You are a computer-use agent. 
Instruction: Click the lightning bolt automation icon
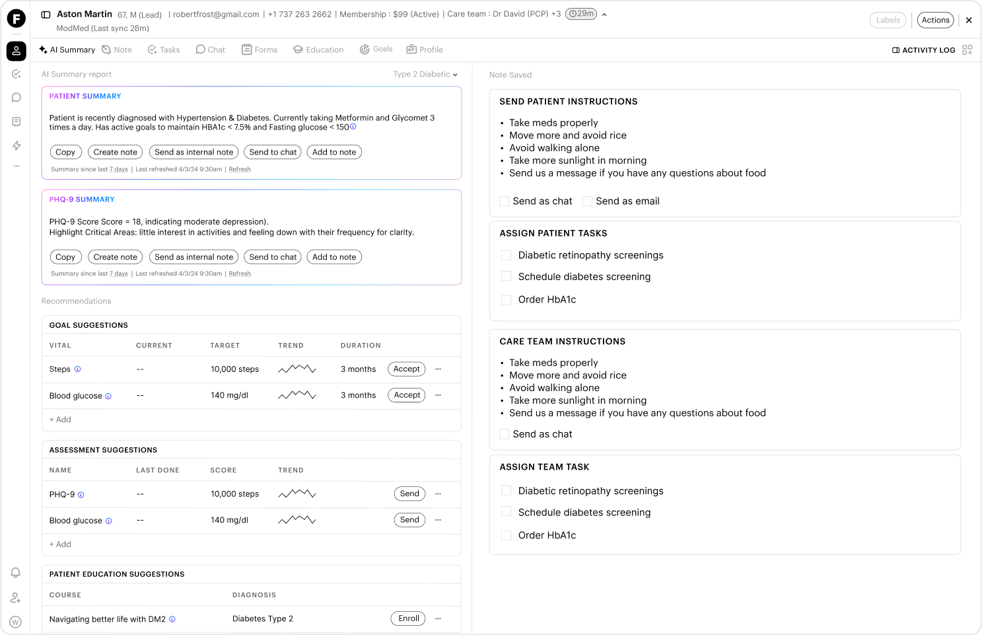tap(17, 145)
